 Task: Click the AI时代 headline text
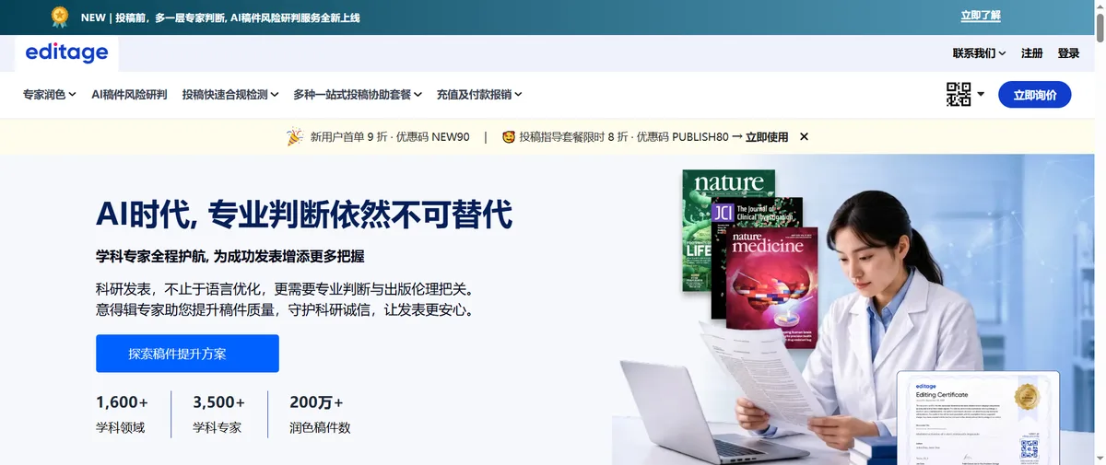tap(304, 214)
